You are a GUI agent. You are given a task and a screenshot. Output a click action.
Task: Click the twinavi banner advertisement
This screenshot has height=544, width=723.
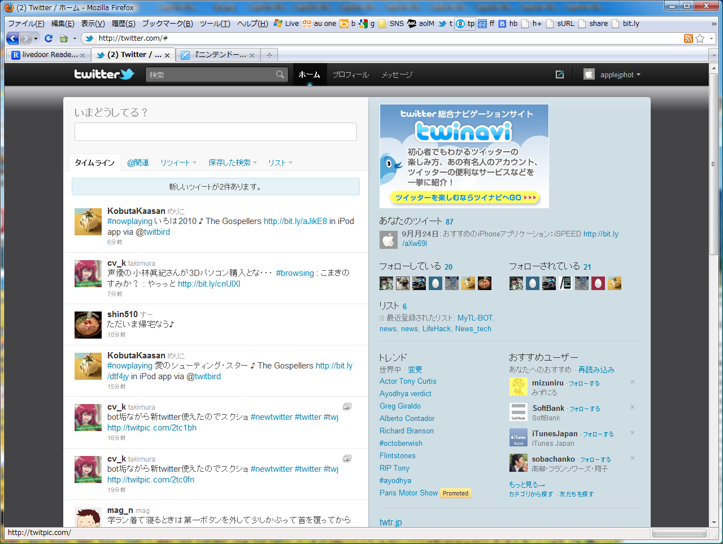tap(464, 156)
